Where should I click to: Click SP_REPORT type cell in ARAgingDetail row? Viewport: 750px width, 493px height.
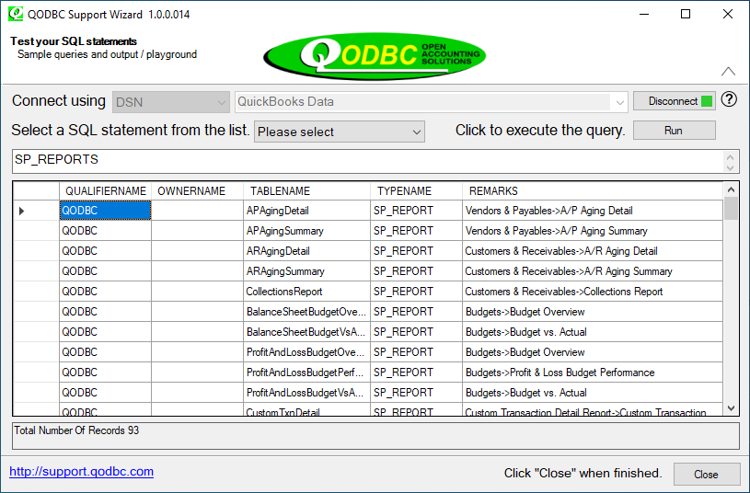tap(416, 251)
